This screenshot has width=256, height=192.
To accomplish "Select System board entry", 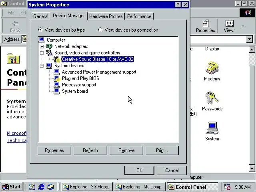I will [x=75, y=91].
